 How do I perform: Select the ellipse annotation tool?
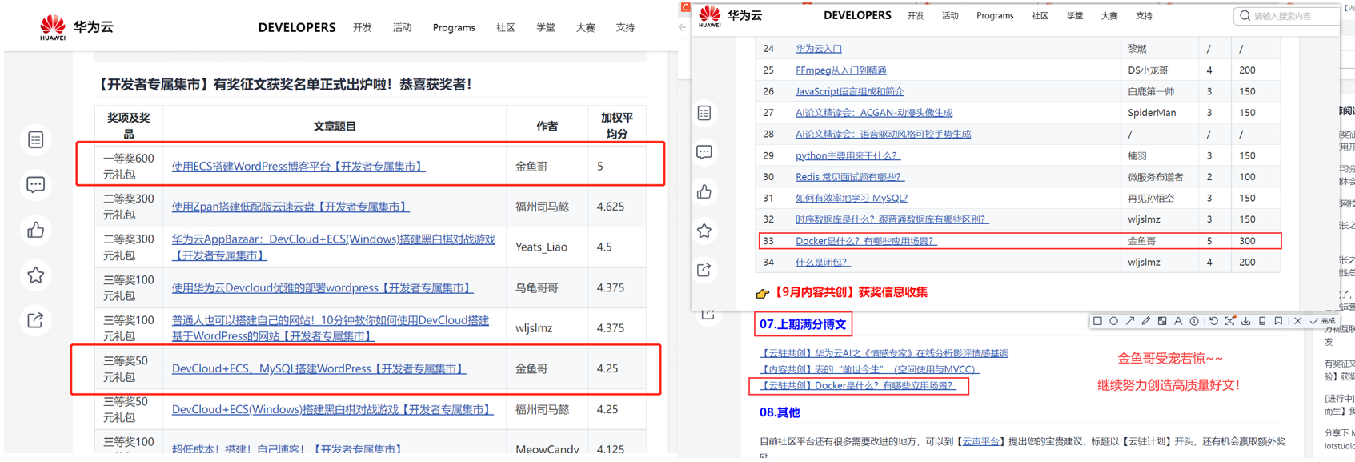(x=1113, y=321)
